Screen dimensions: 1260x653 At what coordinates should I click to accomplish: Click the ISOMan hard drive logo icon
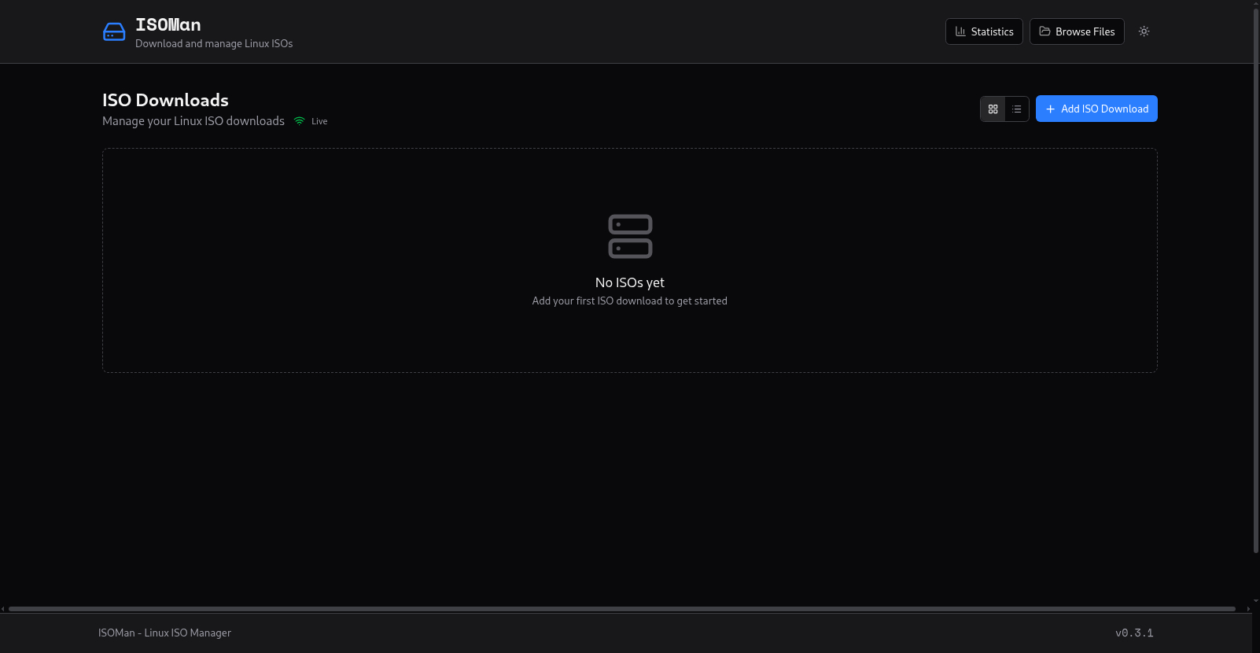(114, 31)
